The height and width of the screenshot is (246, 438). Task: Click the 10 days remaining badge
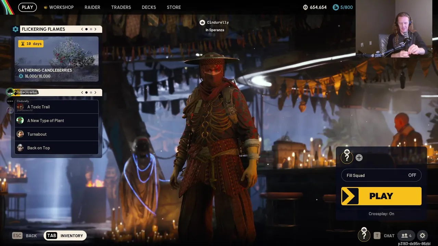[31, 44]
